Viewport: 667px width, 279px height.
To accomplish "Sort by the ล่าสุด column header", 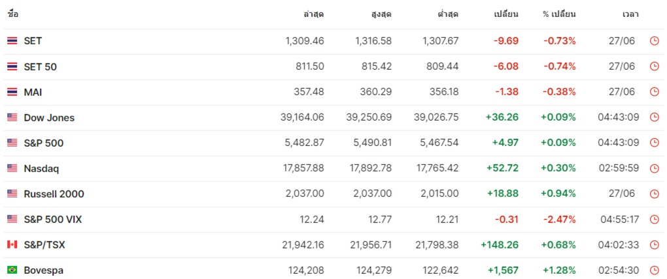I will (313, 14).
